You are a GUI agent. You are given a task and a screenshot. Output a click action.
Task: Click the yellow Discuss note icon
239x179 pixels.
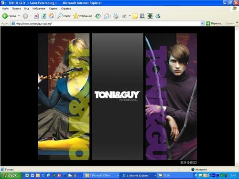pyautogui.click(x=135, y=16)
